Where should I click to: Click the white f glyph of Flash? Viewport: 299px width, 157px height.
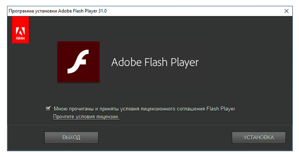click(78, 62)
